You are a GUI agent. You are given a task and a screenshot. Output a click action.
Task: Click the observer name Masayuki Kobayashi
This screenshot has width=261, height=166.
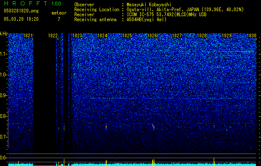coord(149,5)
